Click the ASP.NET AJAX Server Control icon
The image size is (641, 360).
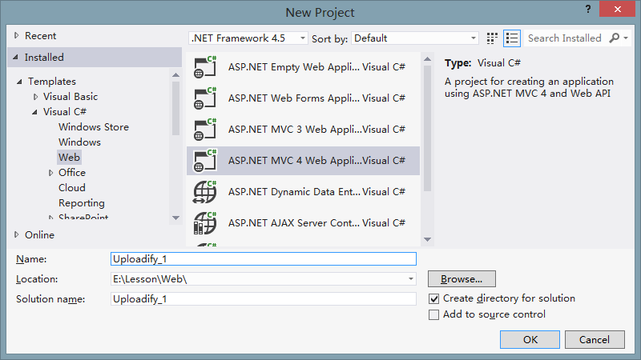pos(205,223)
